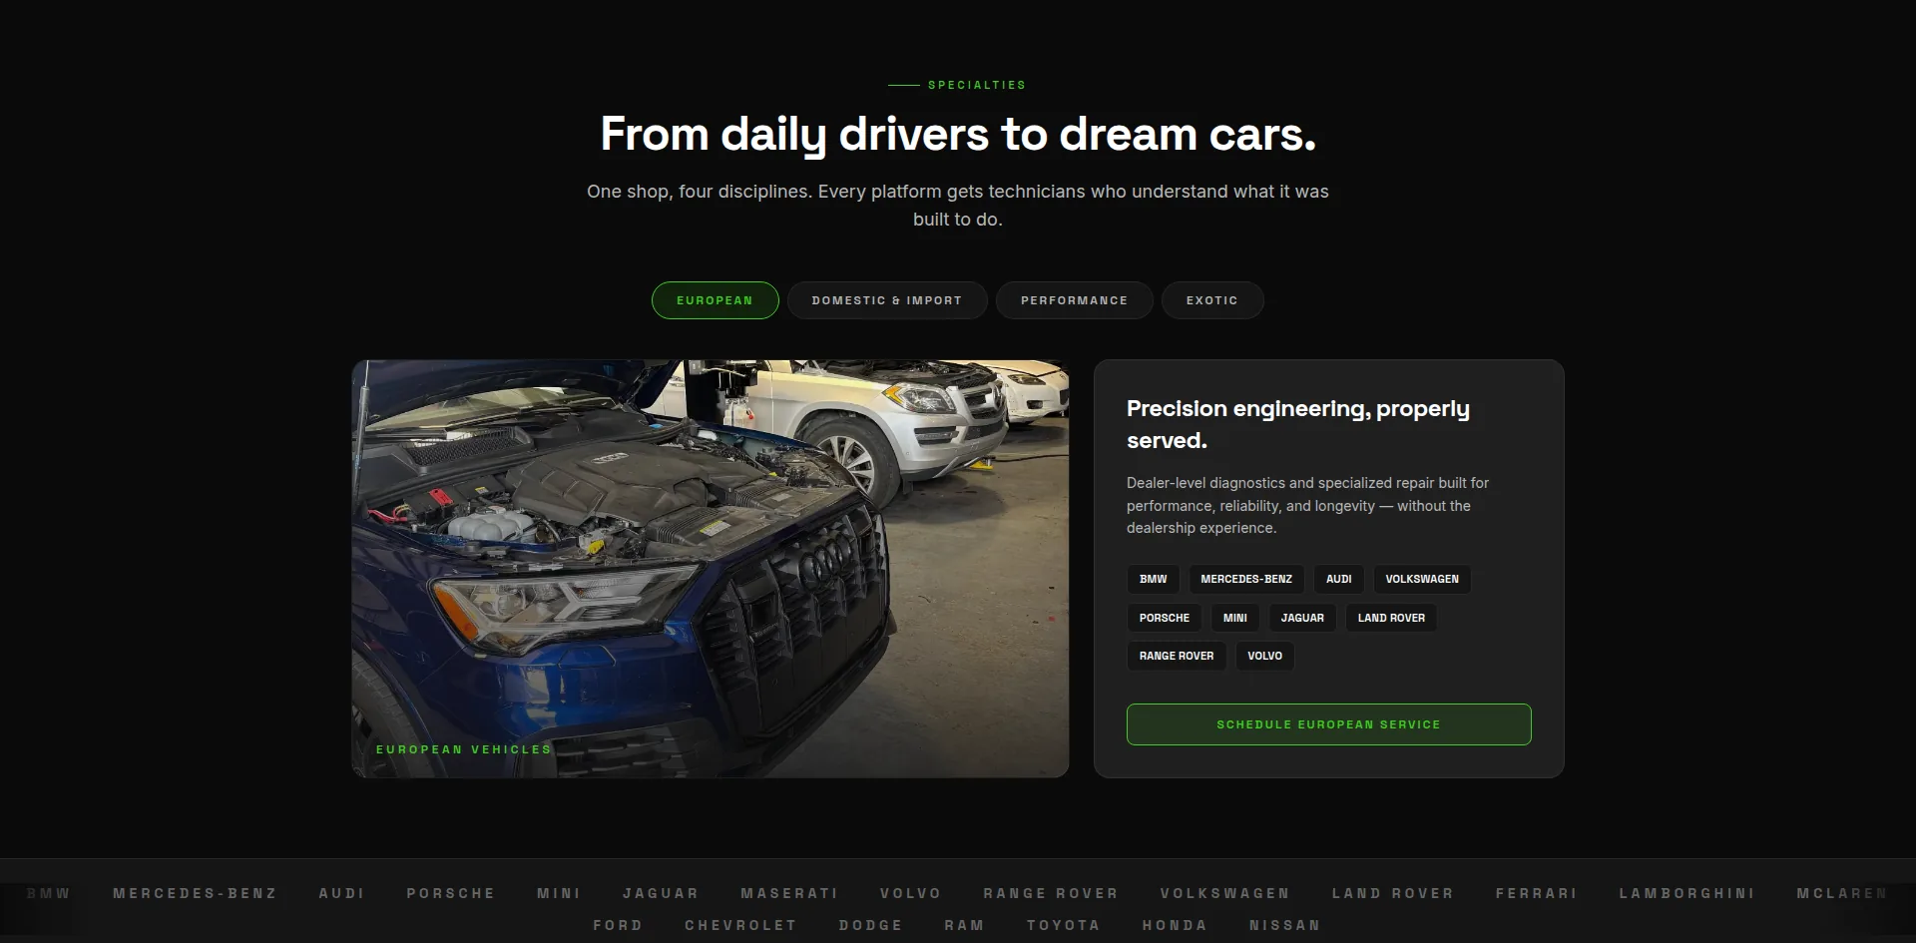1916x943 pixels.
Task: Click the Schedule European Service button
Action: pyautogui.click(x=1328, y=724)
